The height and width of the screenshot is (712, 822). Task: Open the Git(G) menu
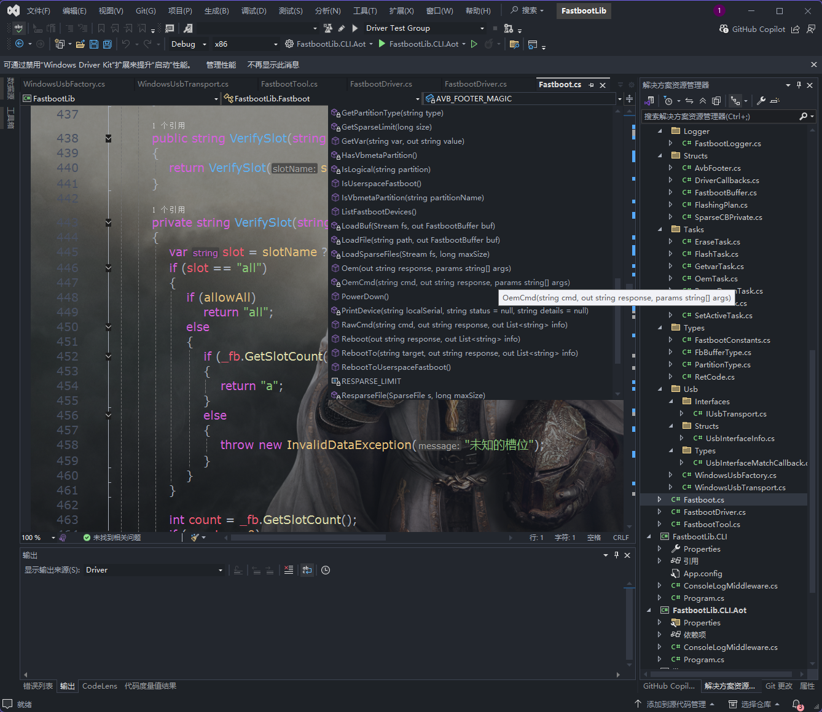(x=146, y=11)
